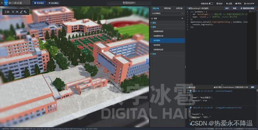Click the star beside onAgg3DColumnLayerClick log
The width and height of the screenshot is (258, 130).
click(191, 107)
